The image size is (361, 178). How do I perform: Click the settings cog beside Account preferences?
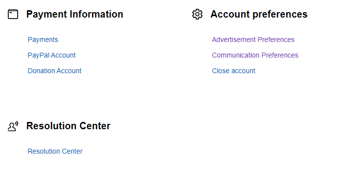coord(197,14)
